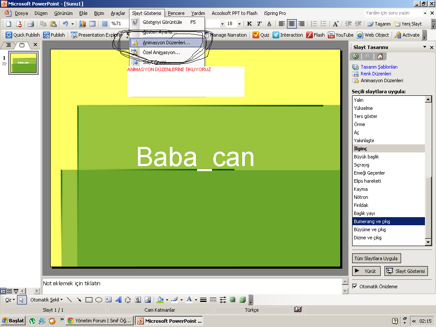Open the Otomatik Şekil dropdown menu

(x=46, y=300)
